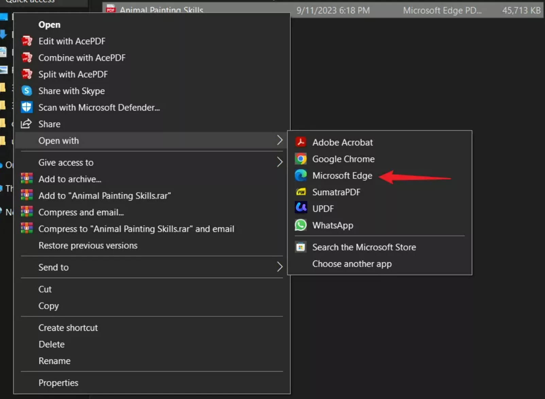Choose Rename from the context menu
This screenshot has height=399, width=545.
[x=54, y=361]
